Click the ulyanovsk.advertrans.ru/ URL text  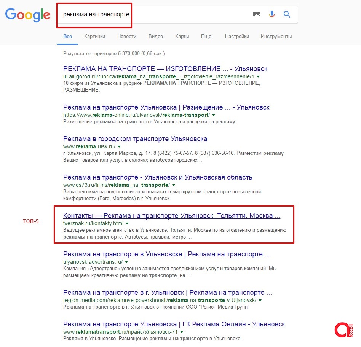[93, 262]
